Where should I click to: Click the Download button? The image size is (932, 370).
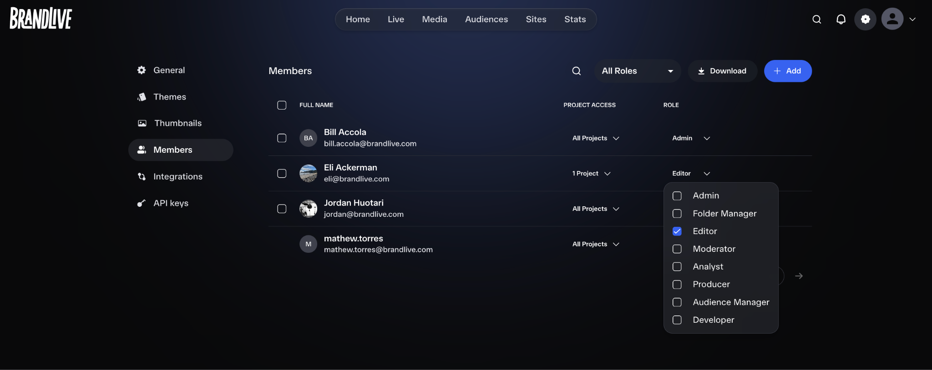click(722, 71)
